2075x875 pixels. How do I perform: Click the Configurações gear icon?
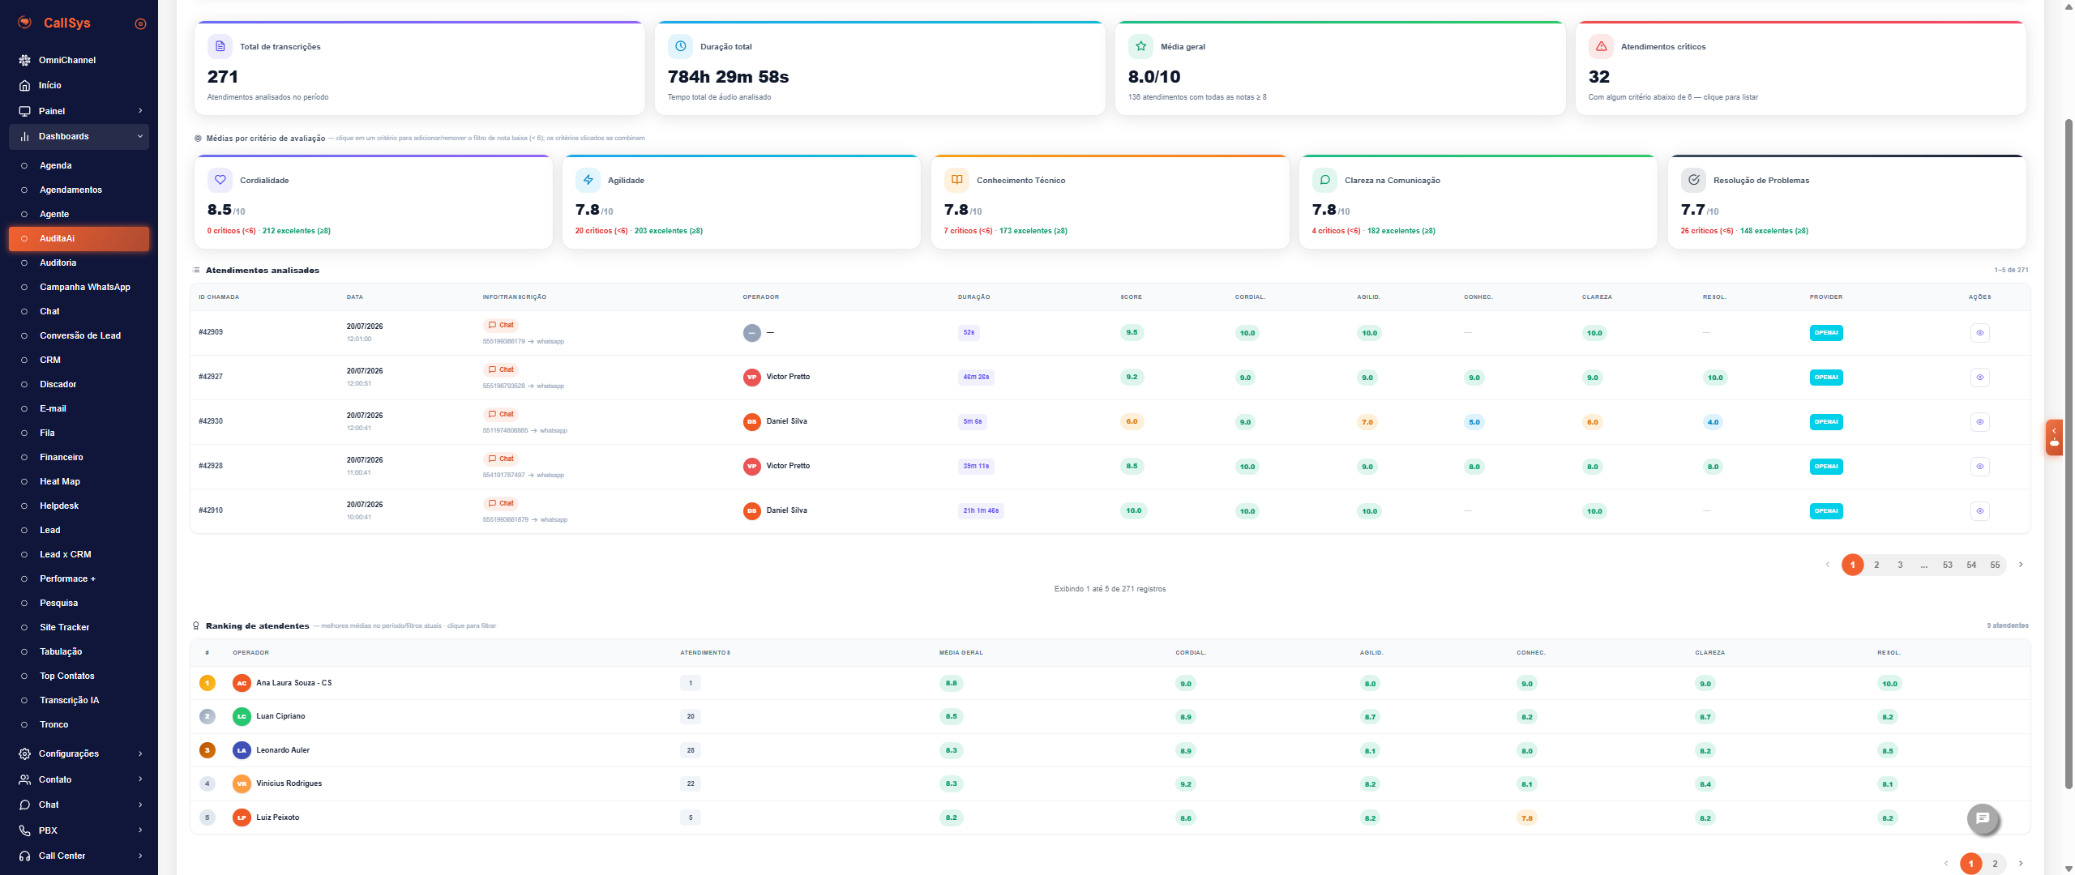(x=24, y=753)
